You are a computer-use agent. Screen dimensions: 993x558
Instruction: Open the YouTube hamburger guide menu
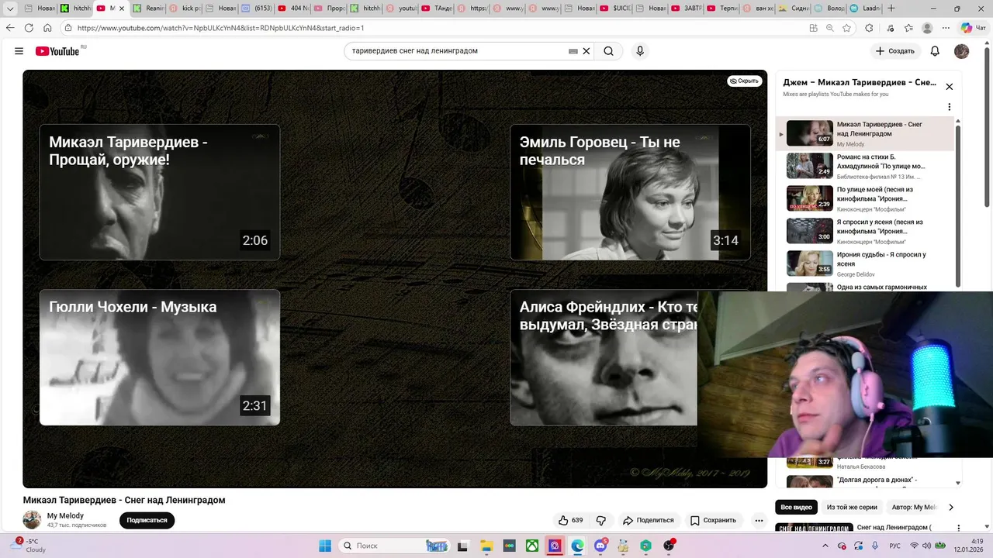tap(19, 51)
